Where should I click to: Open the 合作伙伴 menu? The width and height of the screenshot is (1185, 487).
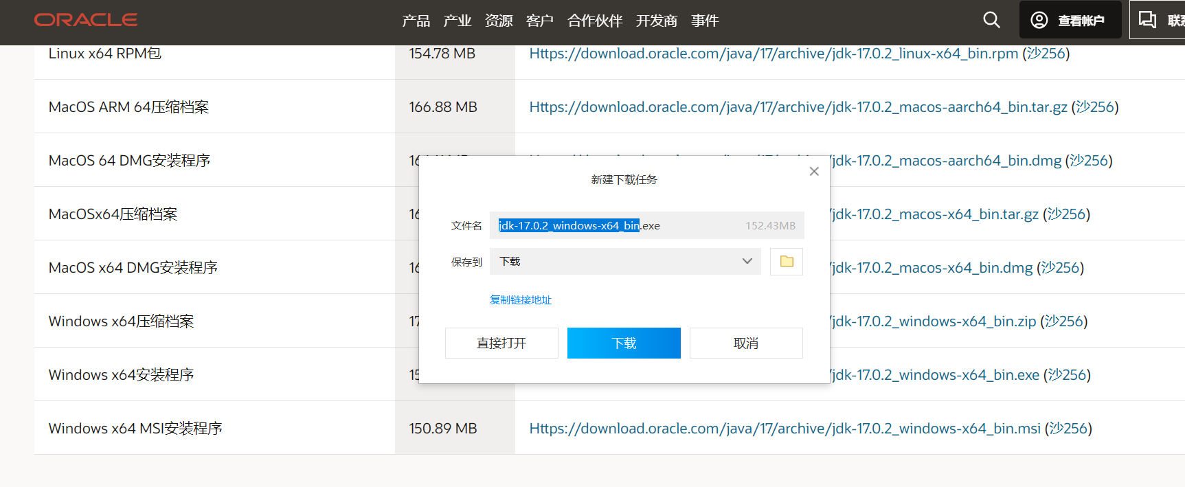coord(595,21)
